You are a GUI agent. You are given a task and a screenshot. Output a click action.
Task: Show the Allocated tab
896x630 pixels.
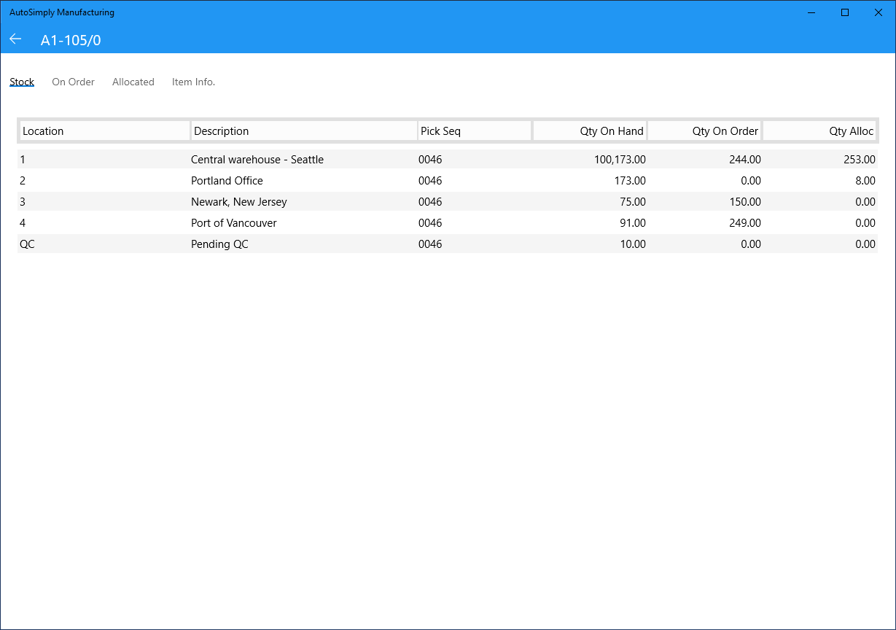click(133, 82)
